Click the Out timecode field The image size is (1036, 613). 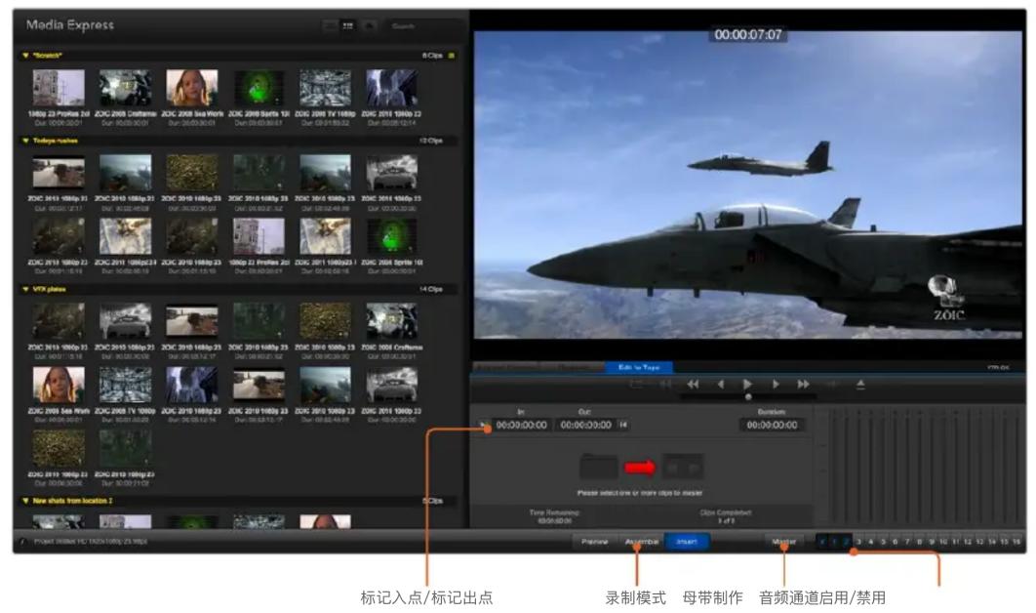click(x=586, y=426)
